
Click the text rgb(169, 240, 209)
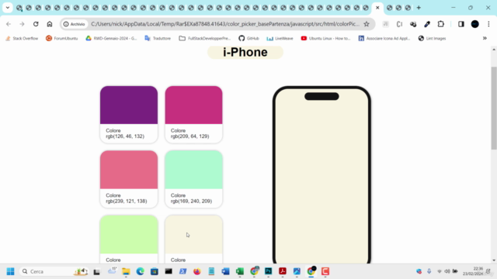click(x=191, y=201)
